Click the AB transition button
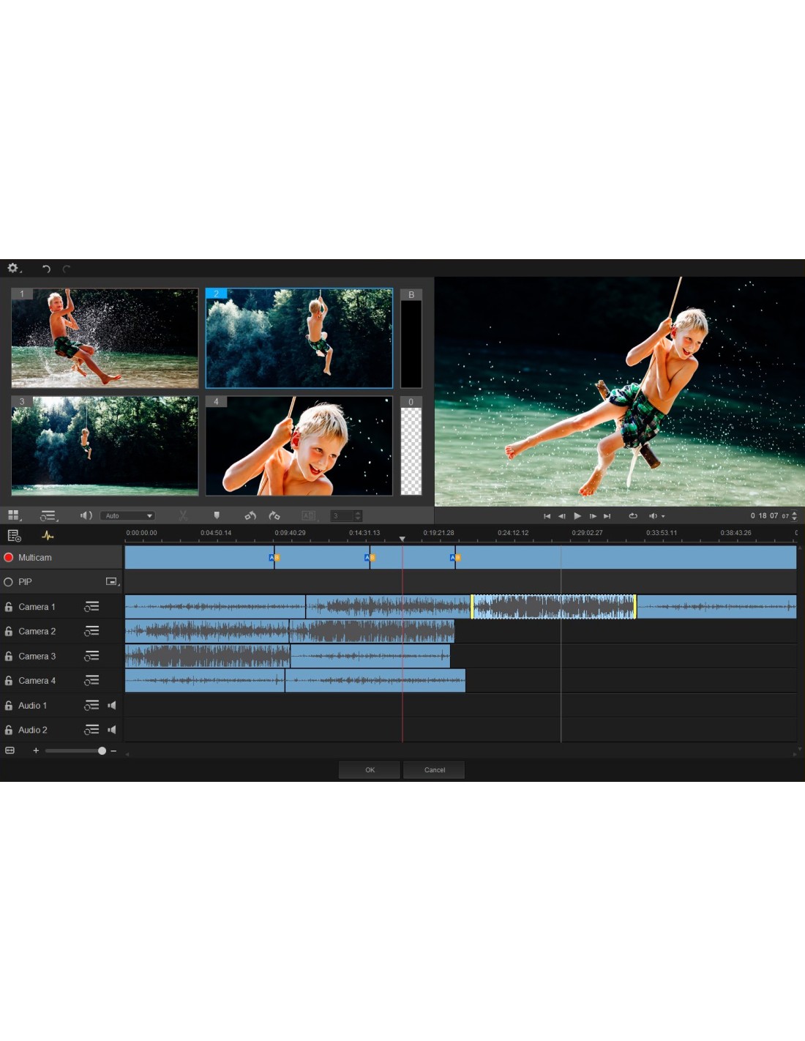This screenshot has height=1041, width=805. (309, 515)
